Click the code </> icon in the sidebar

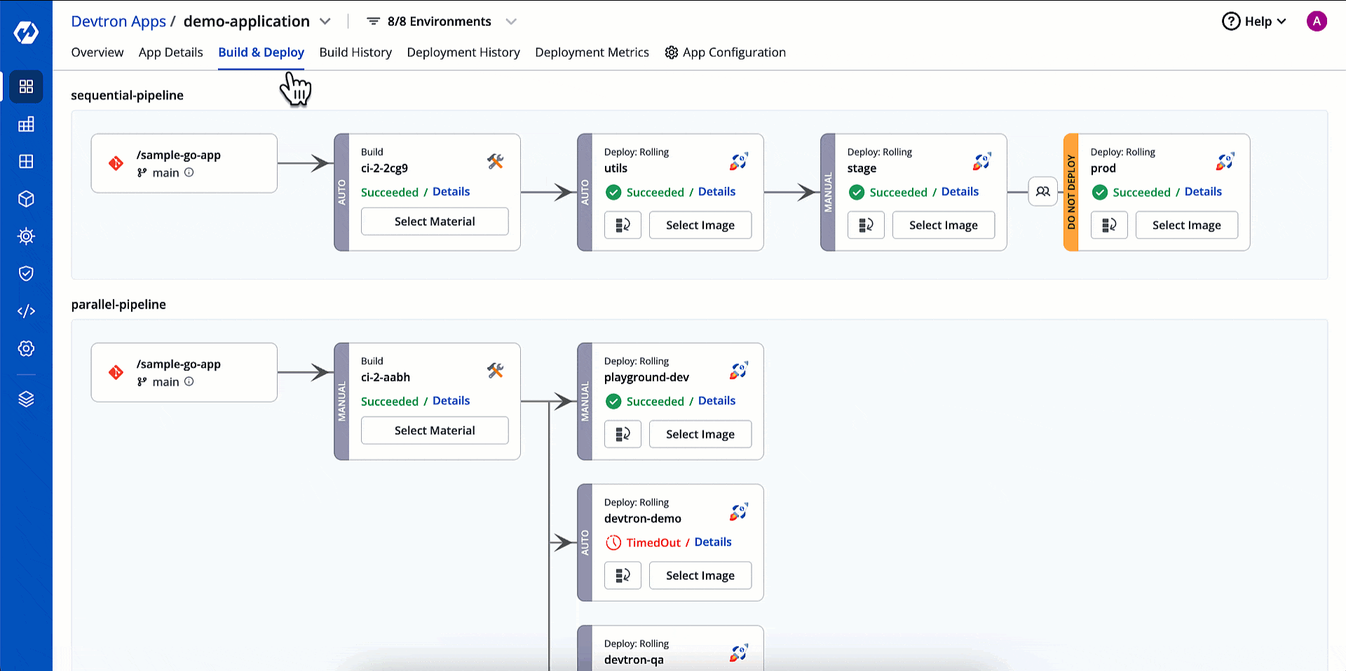pos(26,311)
